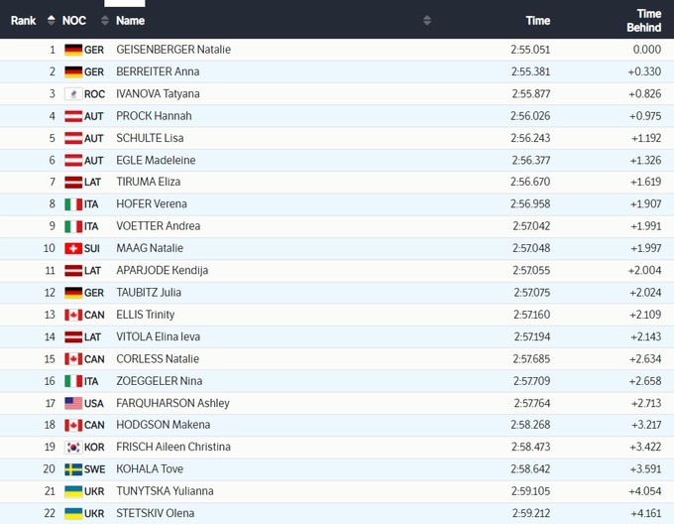Click the USA flag beside FARQUHARSON Ashley
Image resolution: width=674 pixels, height=524 pixels.
(x=73, y=403)
